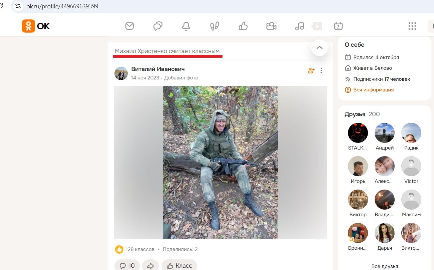The image size is (434, 270).
Task: Open video camera icon
Action: [x=271, y=26]
